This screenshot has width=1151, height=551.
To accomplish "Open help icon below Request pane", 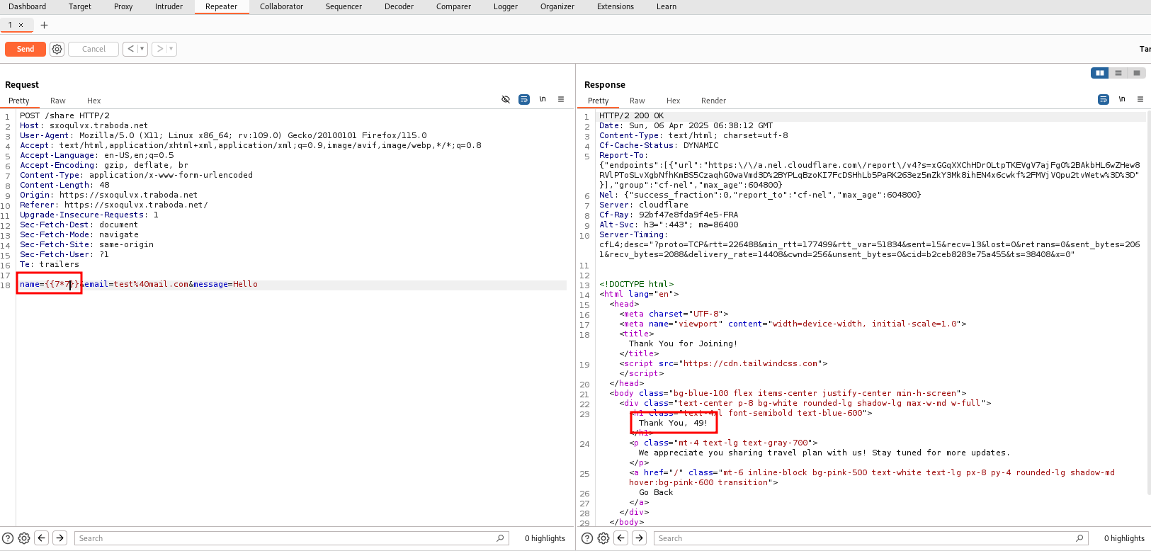I will tap(8, 538).
